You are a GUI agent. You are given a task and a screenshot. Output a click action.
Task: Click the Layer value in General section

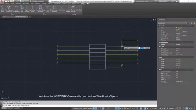pos(178,30)
